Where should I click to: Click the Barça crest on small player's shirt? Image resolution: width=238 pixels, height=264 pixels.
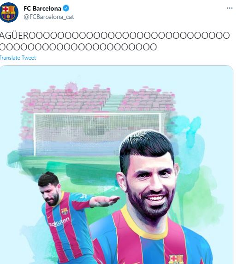click(x=65, y=211)
